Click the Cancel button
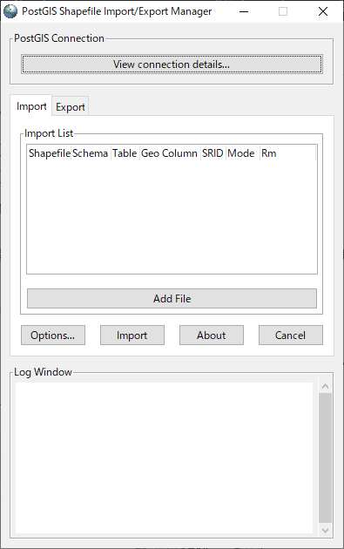The image size is (344, 549). tap(291, 335)
